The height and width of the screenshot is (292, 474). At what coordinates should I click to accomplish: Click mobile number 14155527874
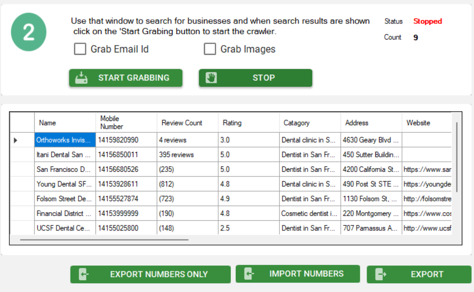pyautogui.click(x=126, y=198)
